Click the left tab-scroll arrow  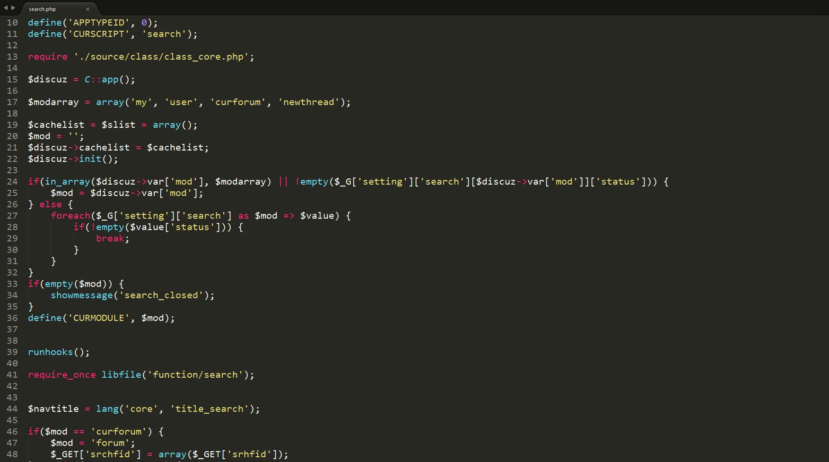pyautogui.click(x=5, y=8)
